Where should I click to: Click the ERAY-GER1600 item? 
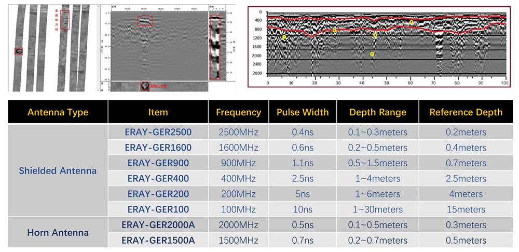pos(158,148)
